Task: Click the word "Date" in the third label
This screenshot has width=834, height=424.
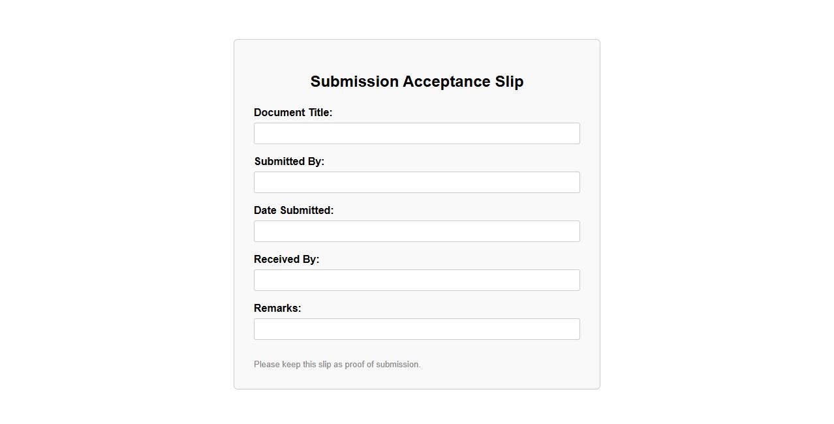Action: (x=266, y=211)
